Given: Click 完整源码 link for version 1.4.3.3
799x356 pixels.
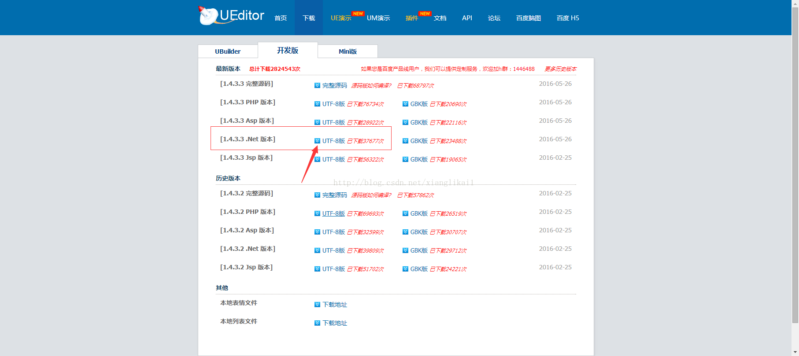Looking at the screenshot, I should coord(335,85).
